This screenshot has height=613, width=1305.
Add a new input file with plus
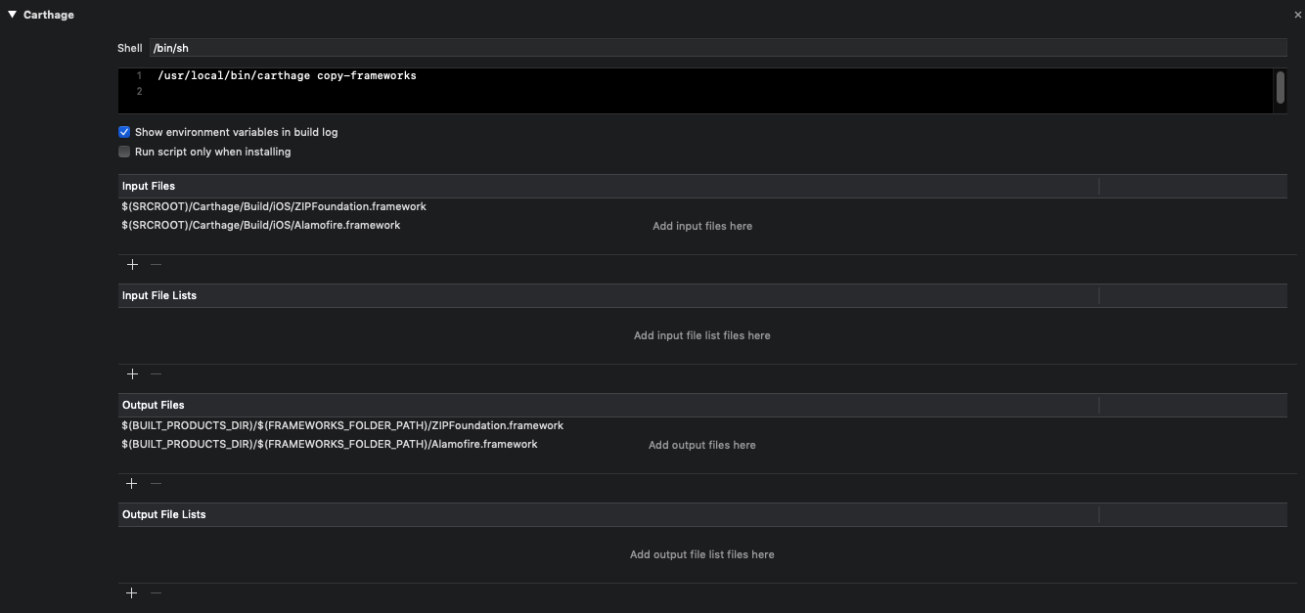pos(132,264)
